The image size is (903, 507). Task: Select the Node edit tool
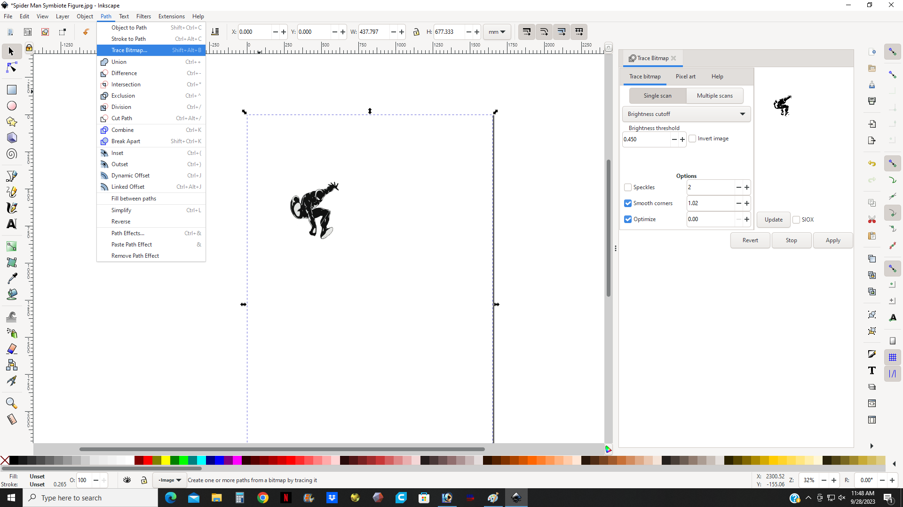point(12,68)
